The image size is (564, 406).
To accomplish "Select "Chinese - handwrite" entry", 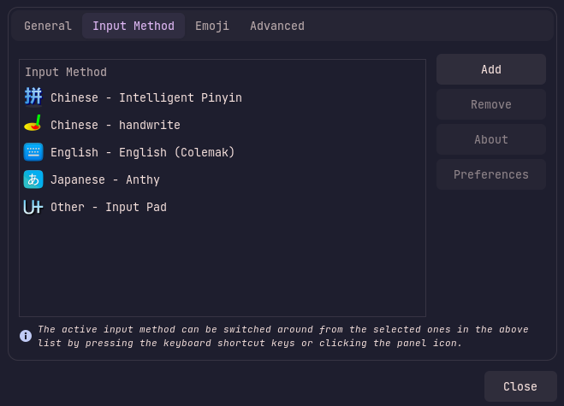I will point(223,125).
